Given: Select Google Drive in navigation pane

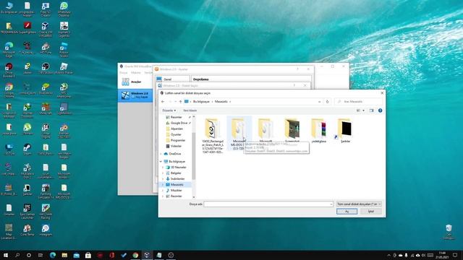Looking at the screenshot, I should (179, 123).
